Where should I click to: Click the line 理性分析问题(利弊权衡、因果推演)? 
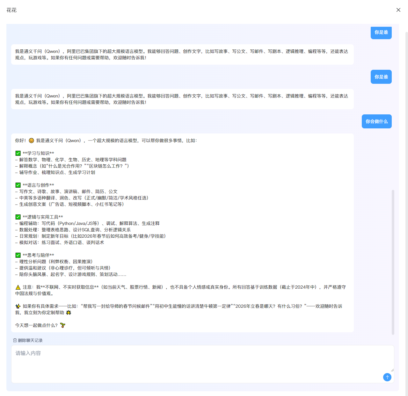click(x=54, y=262)
